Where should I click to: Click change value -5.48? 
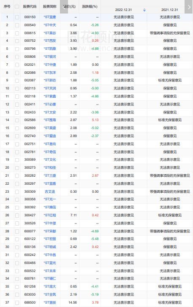tap(95, 239)
